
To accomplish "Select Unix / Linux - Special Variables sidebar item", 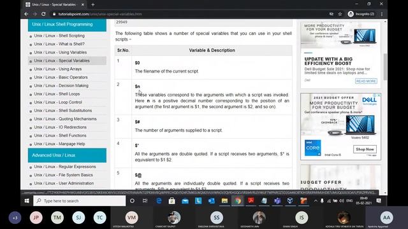I will pyautogui.click(x=67, y=60).
